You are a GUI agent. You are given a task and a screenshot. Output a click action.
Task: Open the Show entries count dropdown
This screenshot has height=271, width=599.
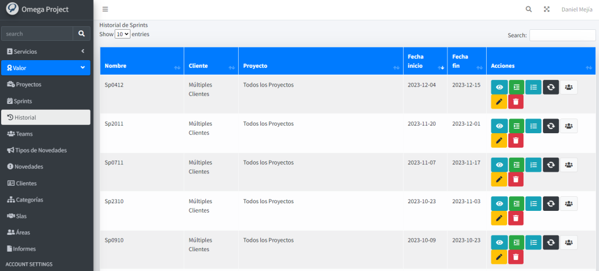[x=122, y=34]
